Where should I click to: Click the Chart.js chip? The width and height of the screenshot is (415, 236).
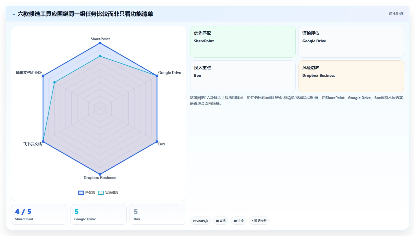pos(201,221)
